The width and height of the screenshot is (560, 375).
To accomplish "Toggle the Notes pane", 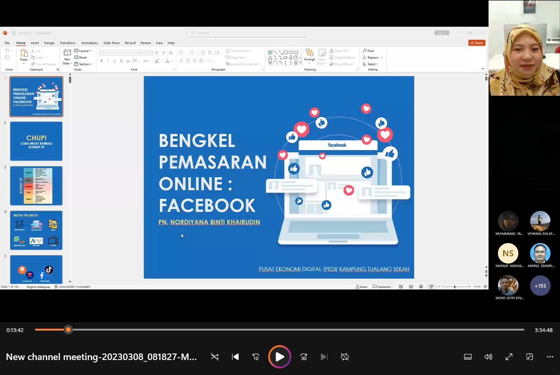I will click(x=362, y=287).
